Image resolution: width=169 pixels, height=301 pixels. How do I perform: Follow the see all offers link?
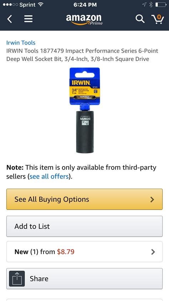(49, 176)
